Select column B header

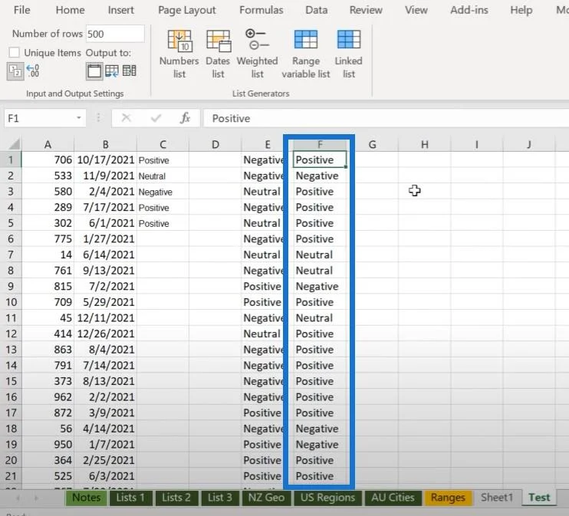tap(106, 144)
